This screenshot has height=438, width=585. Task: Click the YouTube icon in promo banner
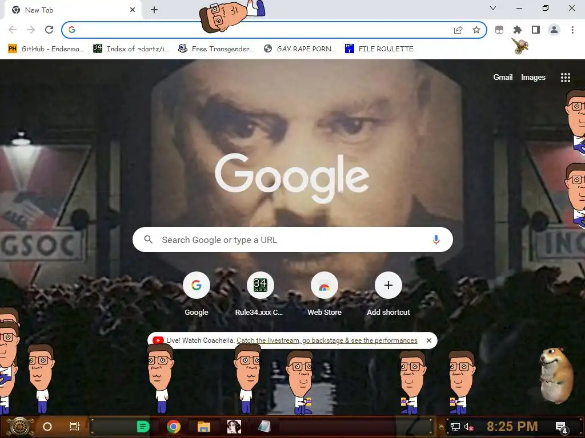pos(158,340)
